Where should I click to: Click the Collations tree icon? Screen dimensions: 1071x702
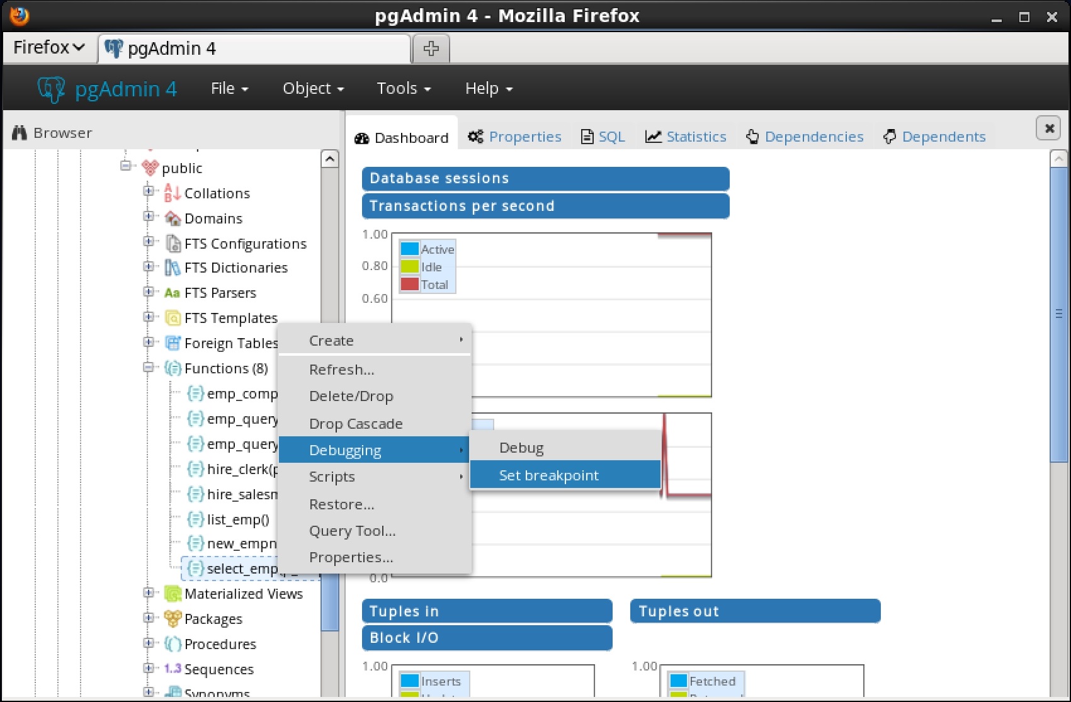pos(172,193)
